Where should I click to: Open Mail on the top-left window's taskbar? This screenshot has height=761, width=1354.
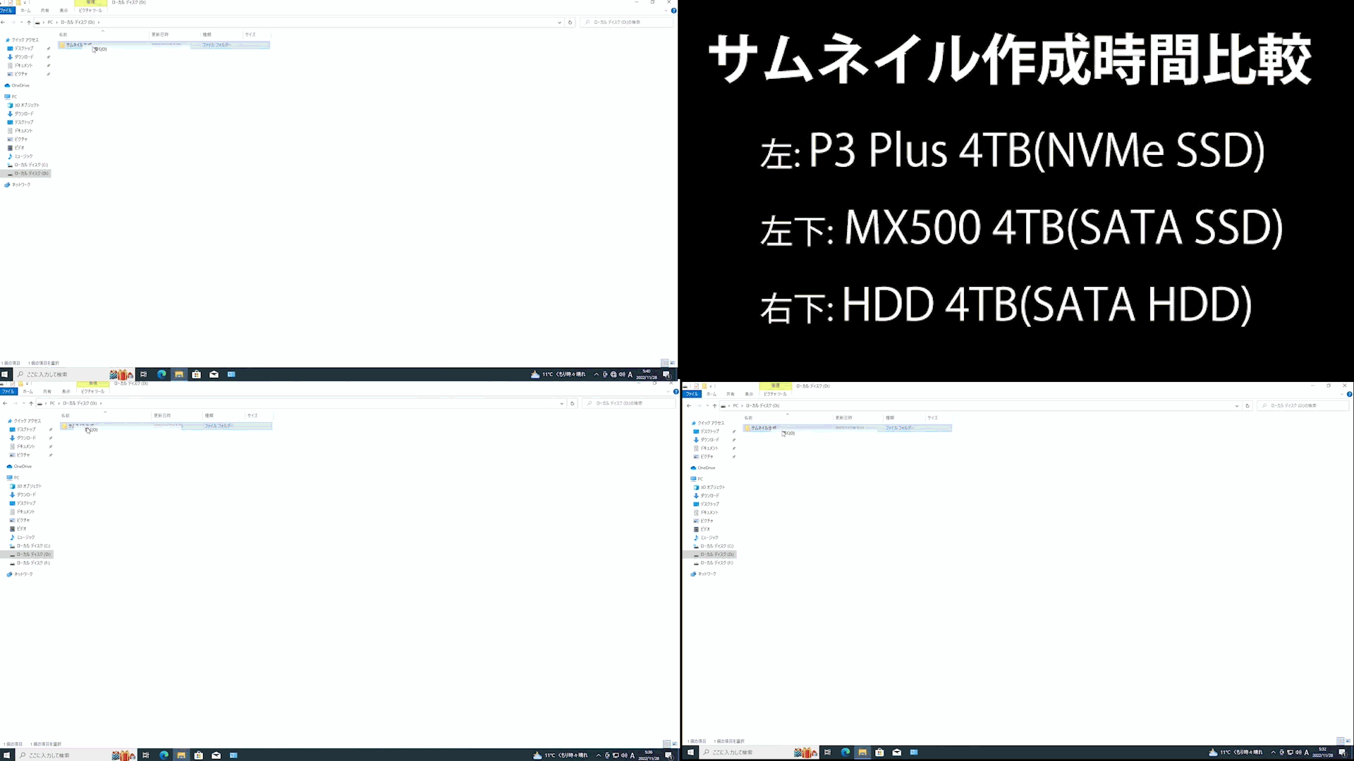point(214,374)
